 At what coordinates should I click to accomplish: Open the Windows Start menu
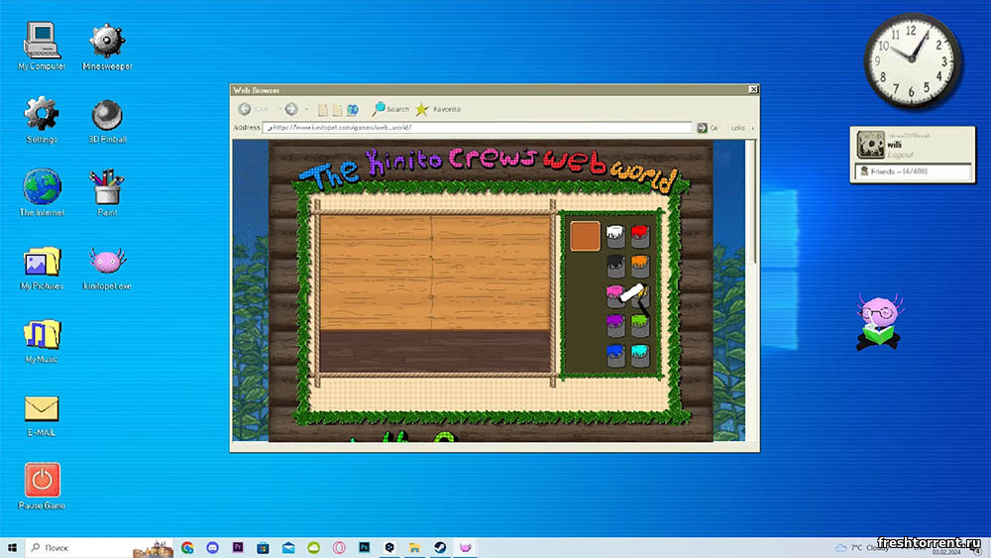coord(12,547)
